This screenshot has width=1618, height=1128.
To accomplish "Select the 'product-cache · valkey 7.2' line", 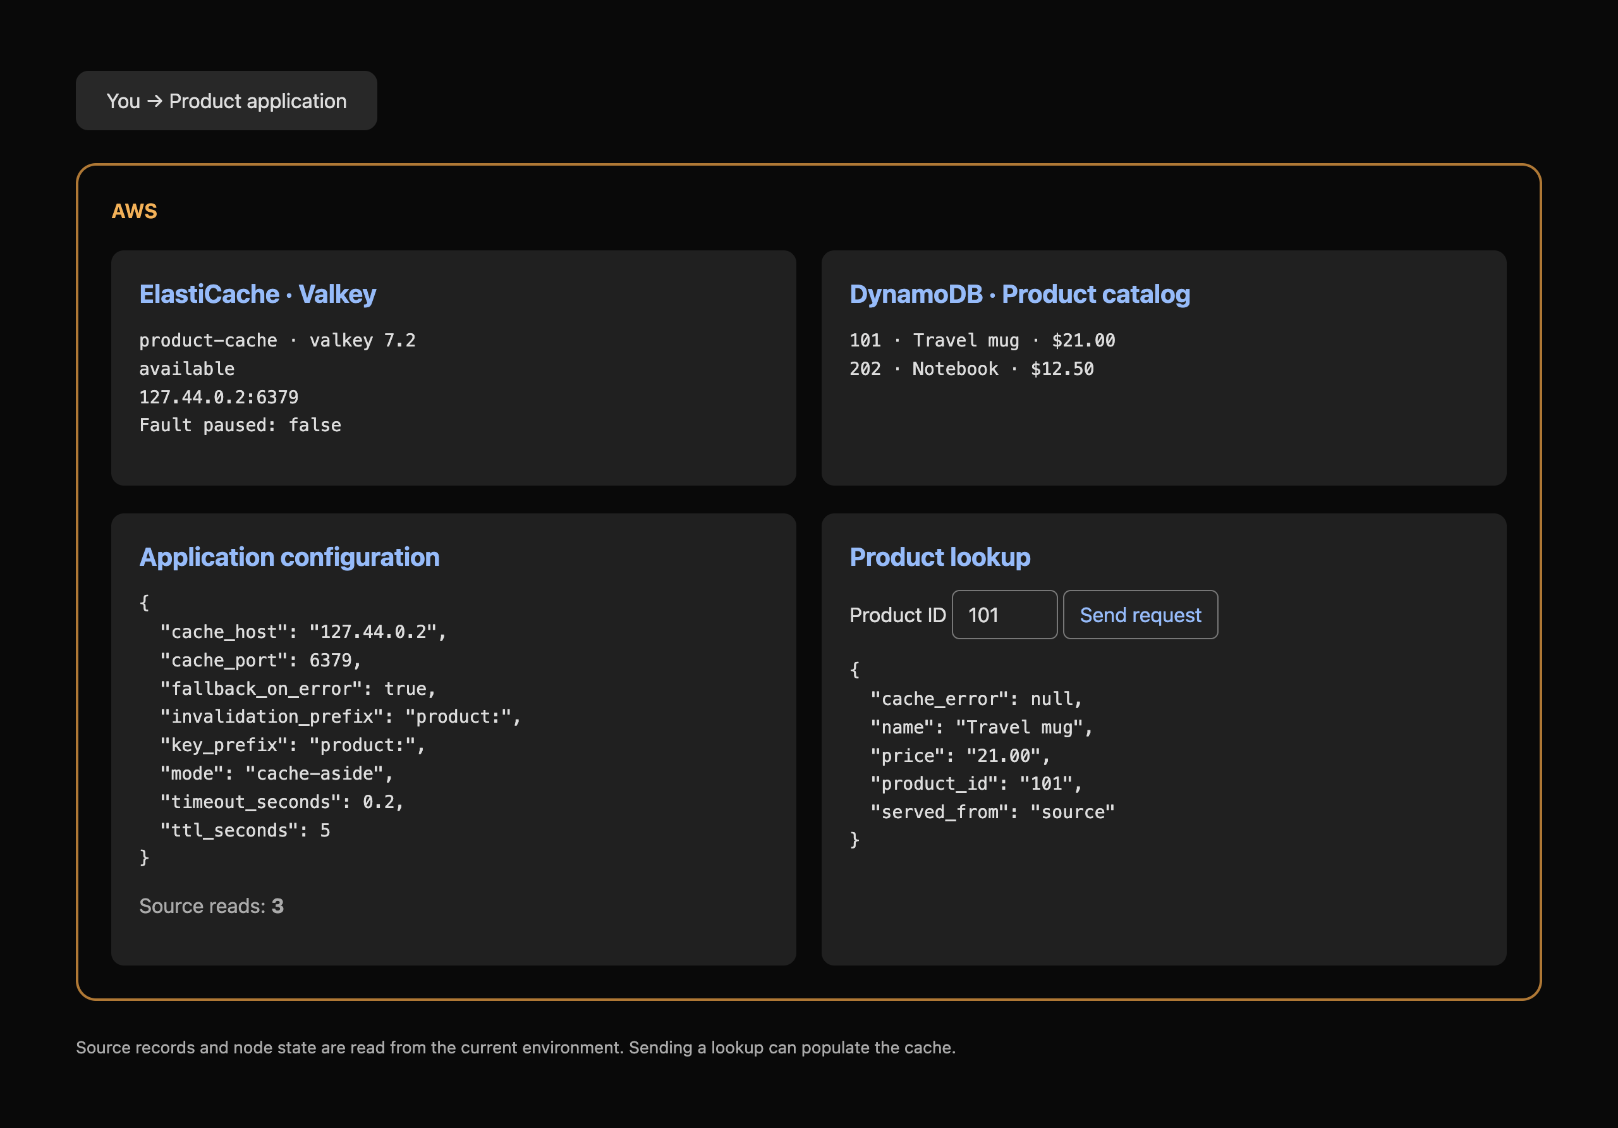I will 277,341.
